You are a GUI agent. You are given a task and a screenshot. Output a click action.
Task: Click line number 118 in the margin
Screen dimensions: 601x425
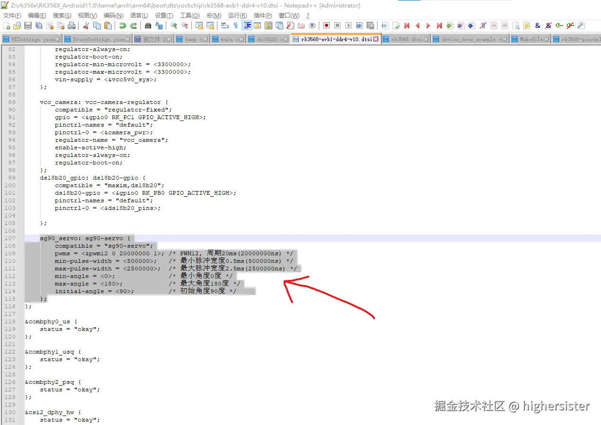pos(9,321)
